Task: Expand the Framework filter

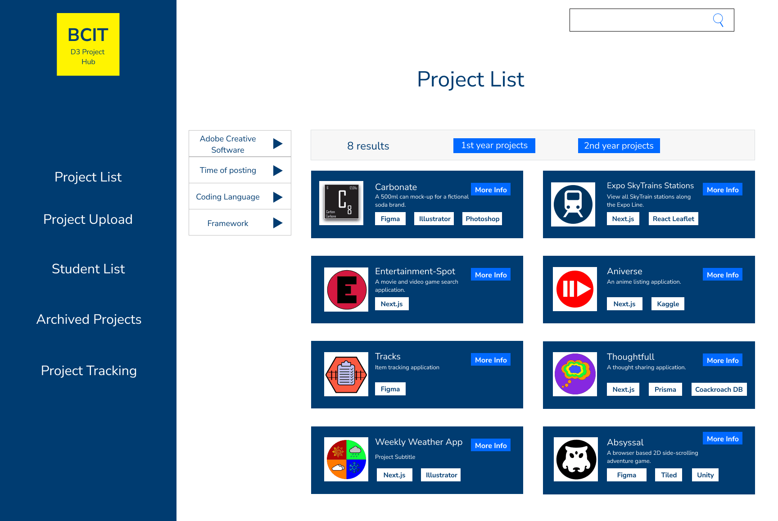Action: click(x=240, y=222)
